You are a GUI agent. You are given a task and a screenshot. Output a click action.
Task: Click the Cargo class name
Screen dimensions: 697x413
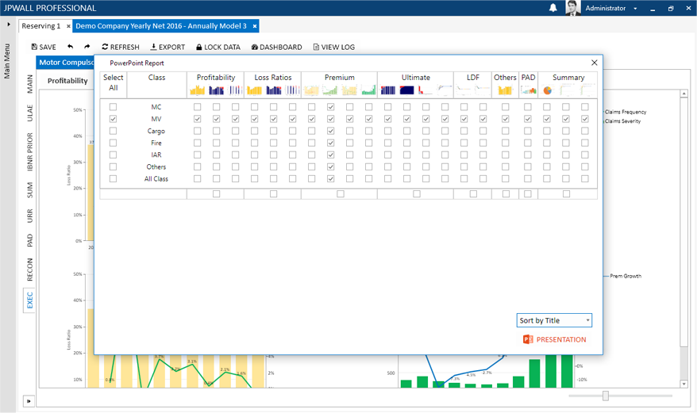[156, 131]
